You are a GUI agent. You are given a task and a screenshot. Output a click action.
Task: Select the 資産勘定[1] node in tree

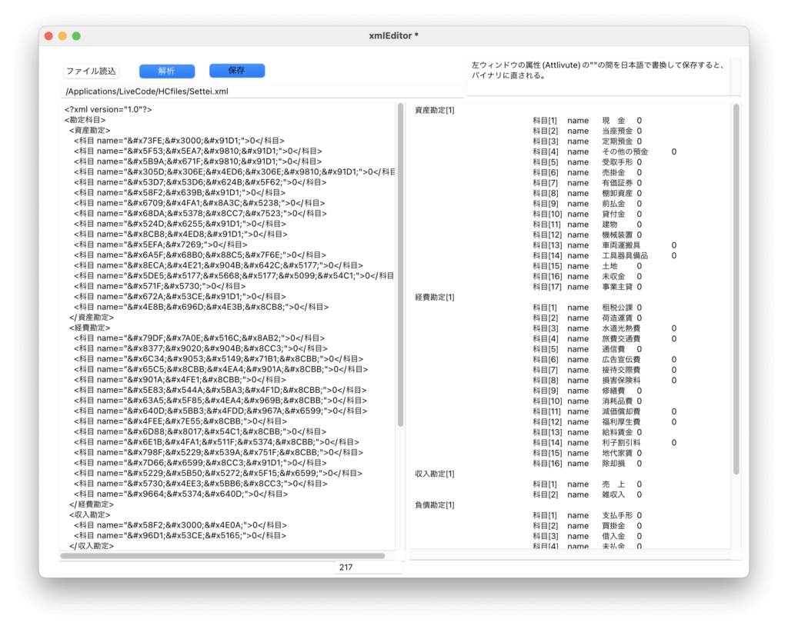[435, 110]
